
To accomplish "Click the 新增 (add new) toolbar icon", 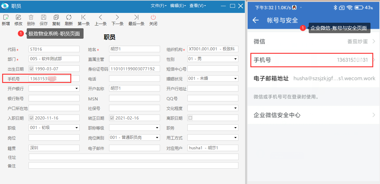I will click(x=6, y=18).
